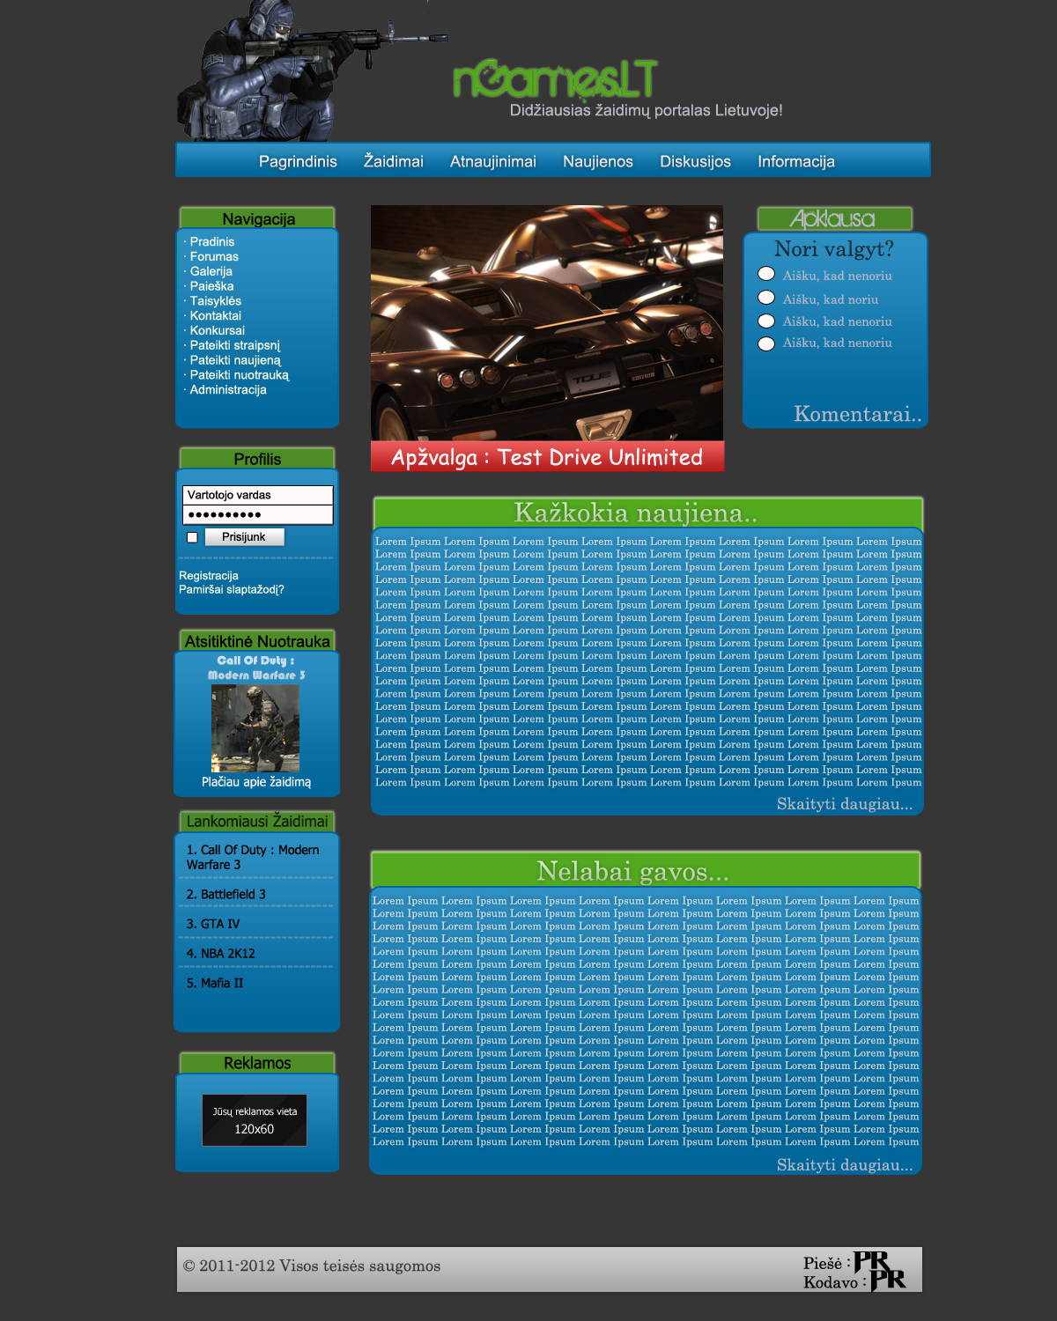Click the PR logo next to Kodavo

tap(888, 1280)
